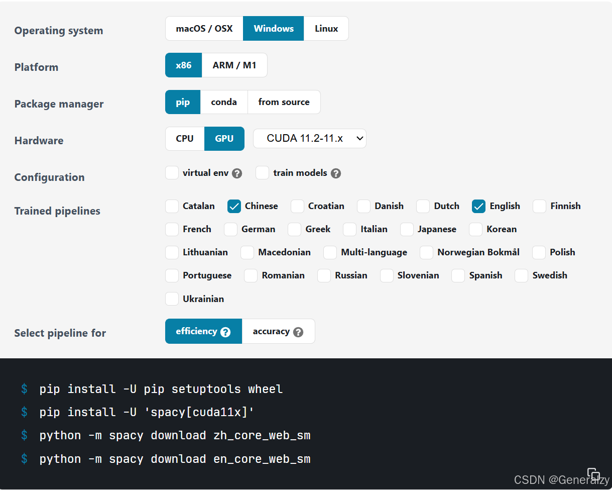Image resolution: width=612 pixels, height=490 pixels.
Task: Click zh_core_web_sm download command
Action: [x=175, y=435]
